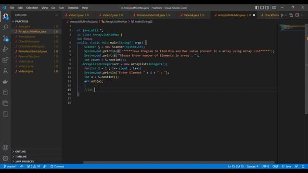Open the database cylinder icon in activity bar
The width and height of the screenshot is (308, 173).
click(x=5, y=92)
